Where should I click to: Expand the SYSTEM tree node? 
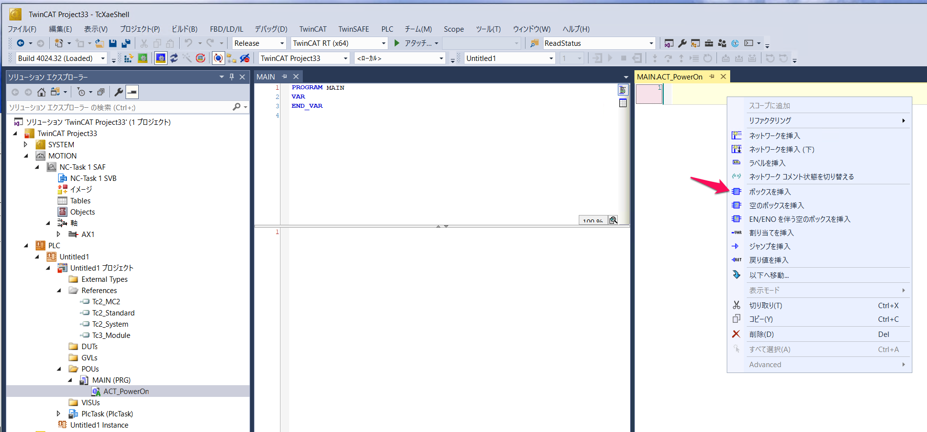tap(26, 145)
